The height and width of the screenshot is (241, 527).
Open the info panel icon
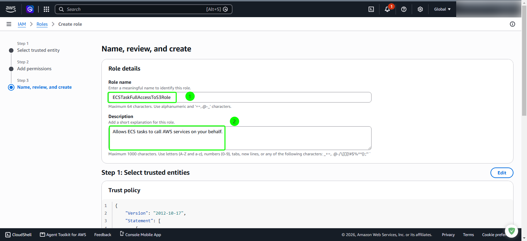click(x=513, y=24)
